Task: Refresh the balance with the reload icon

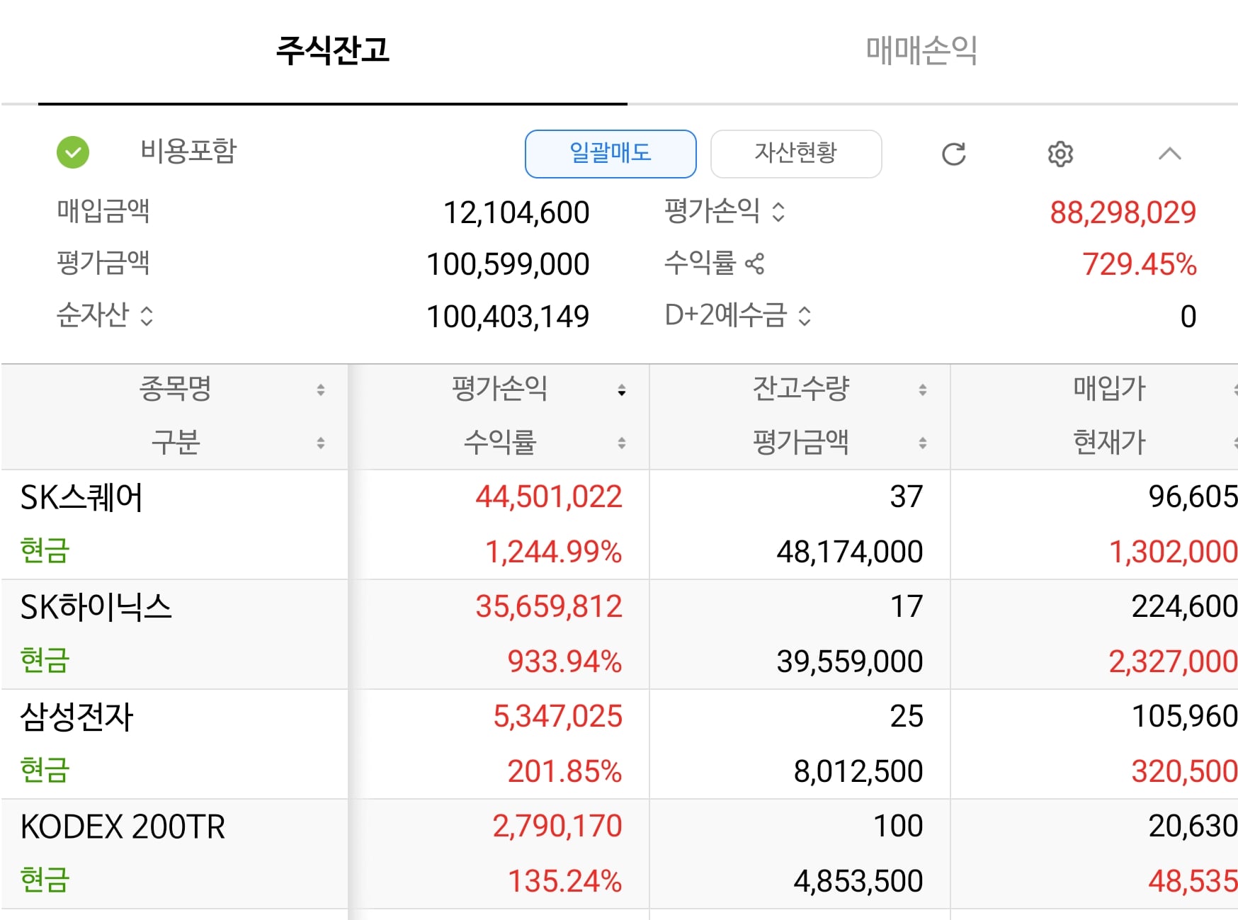Action: pyautogui.click(x=954, y=154)
